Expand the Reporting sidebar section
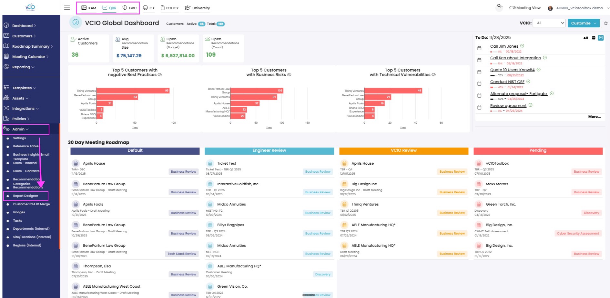This screenshot has width=610, height=298. tap(23, 67)
